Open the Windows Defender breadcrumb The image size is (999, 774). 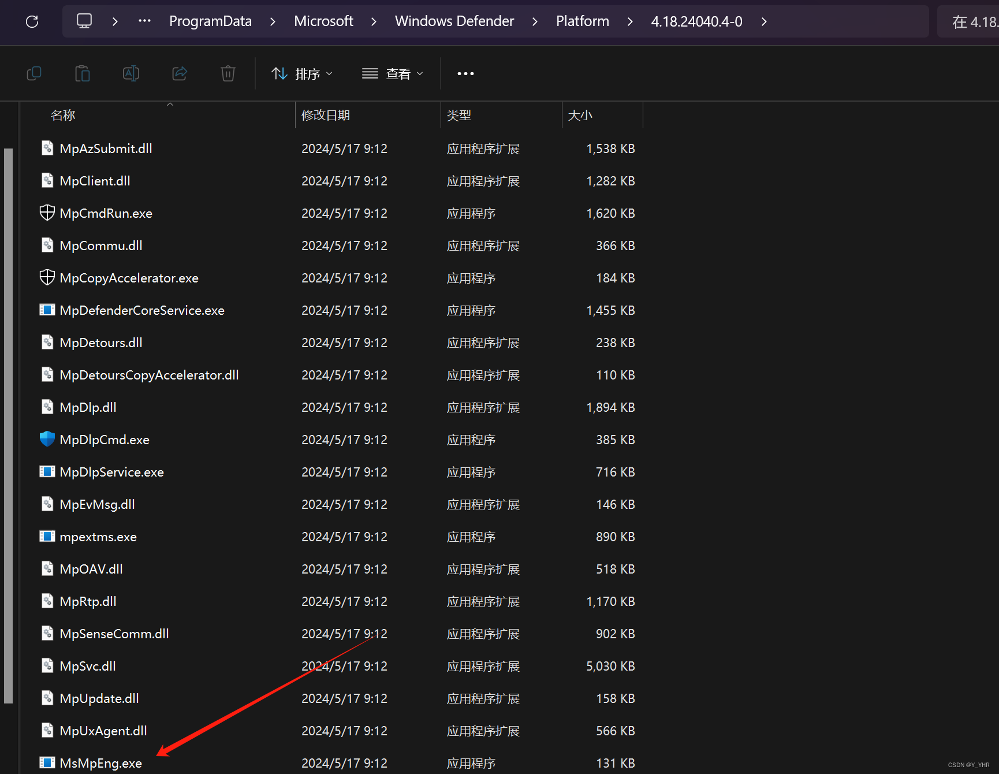click(454, 21)
